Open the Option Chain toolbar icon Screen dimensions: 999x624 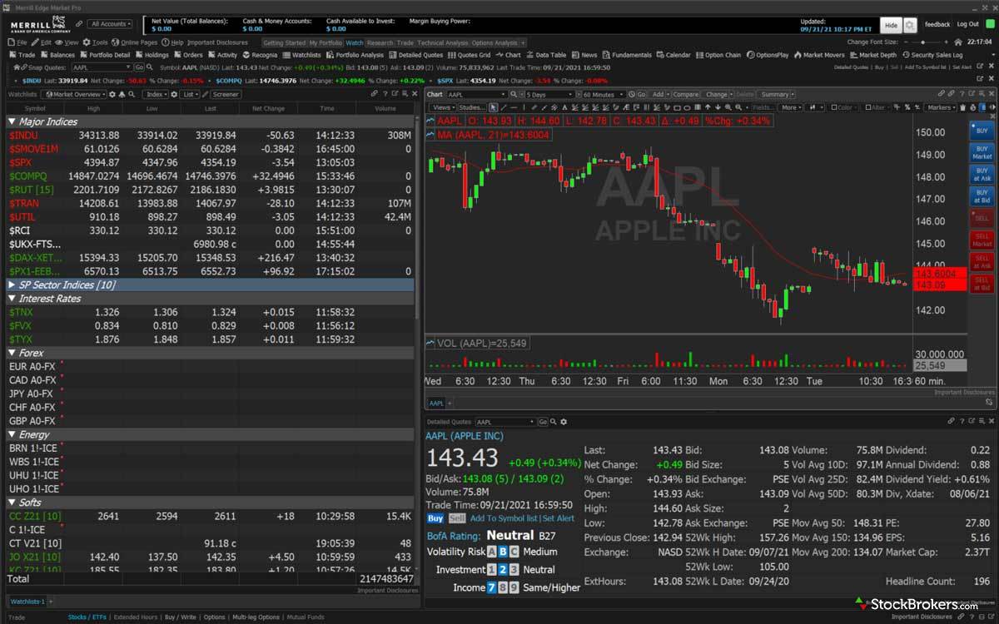(x=723, y=55)
